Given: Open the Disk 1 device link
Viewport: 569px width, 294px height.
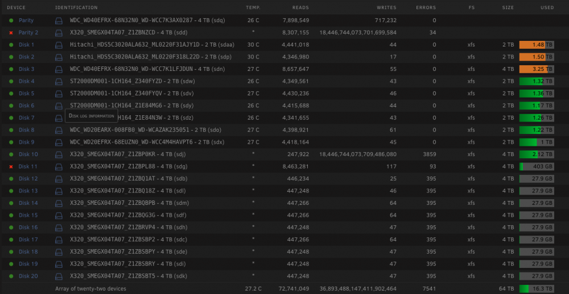Looking at the screenshot, I should tap(27, 44).
